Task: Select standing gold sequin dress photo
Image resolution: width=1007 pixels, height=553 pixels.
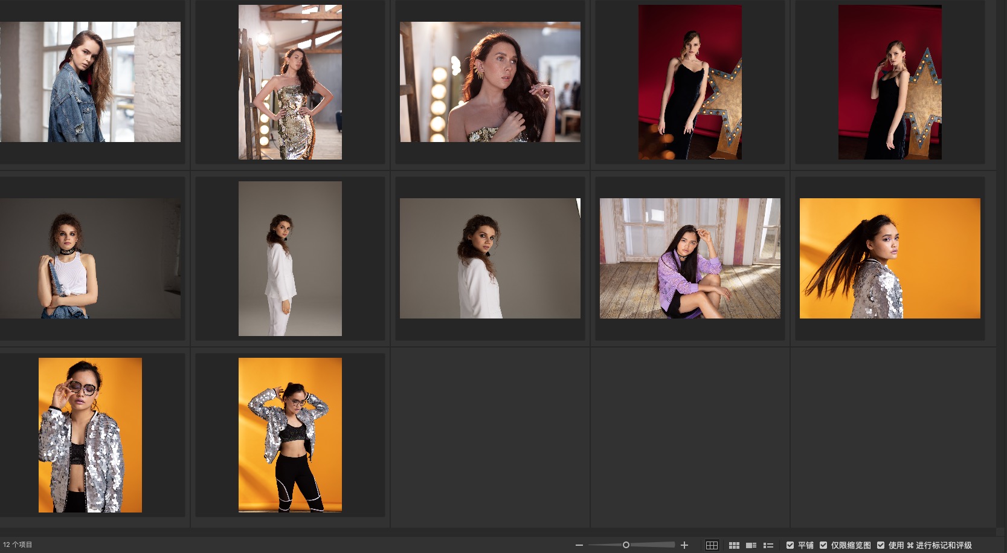Action: [290, 82]
